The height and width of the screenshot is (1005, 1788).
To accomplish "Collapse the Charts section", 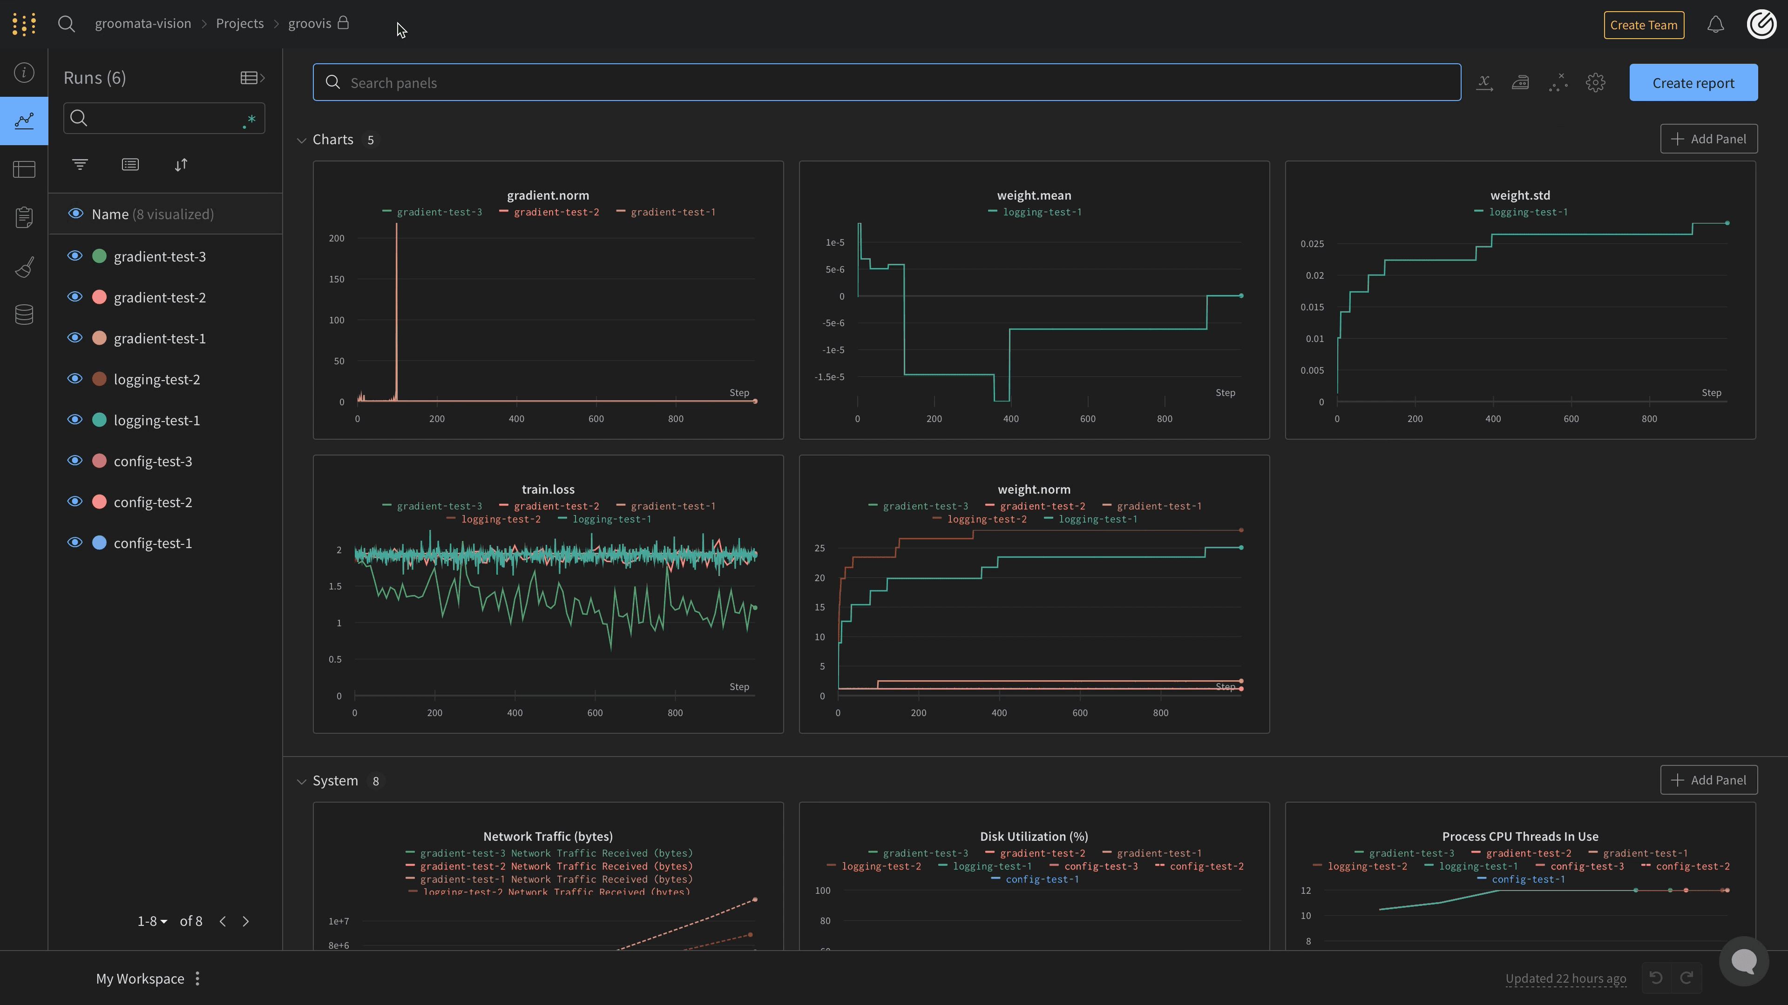I will [301, 140].
